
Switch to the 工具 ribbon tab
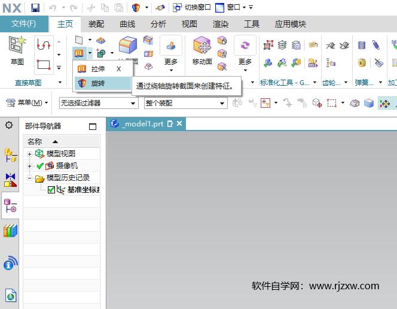click(252, 24)
